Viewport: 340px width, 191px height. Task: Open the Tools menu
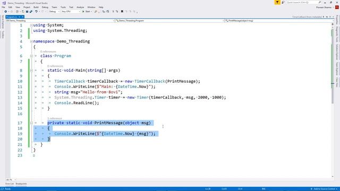pyautogui.click(x=63, y=7)
